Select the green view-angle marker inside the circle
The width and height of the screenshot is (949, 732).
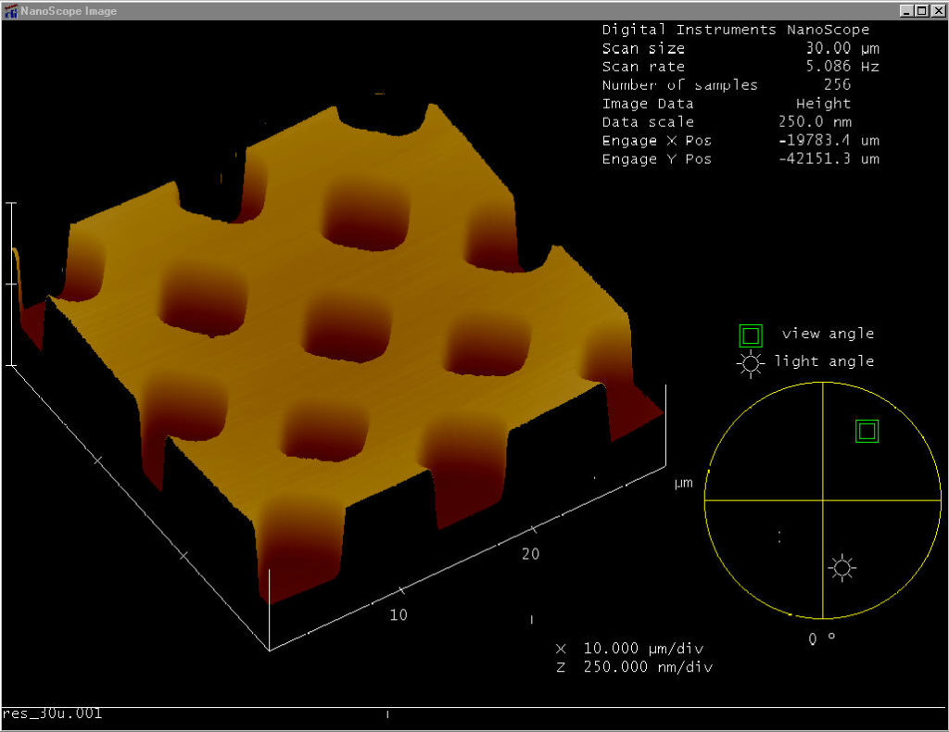point(866,430)
